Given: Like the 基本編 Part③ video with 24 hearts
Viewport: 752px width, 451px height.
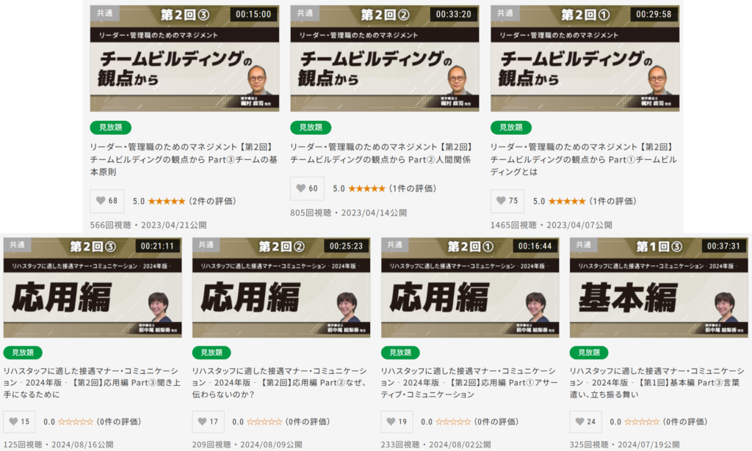Looking at the screenshot, I should (585, 422).
